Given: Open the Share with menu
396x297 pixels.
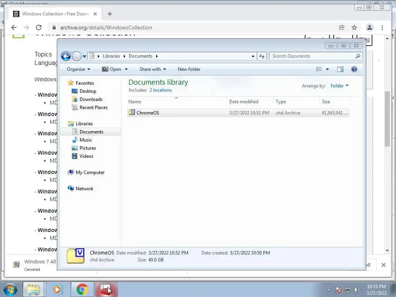Looking at the screenshot, I should pos(152,69).
